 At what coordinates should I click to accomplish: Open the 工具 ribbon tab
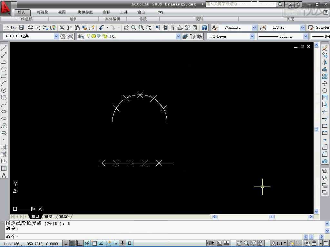pos(124,12)
